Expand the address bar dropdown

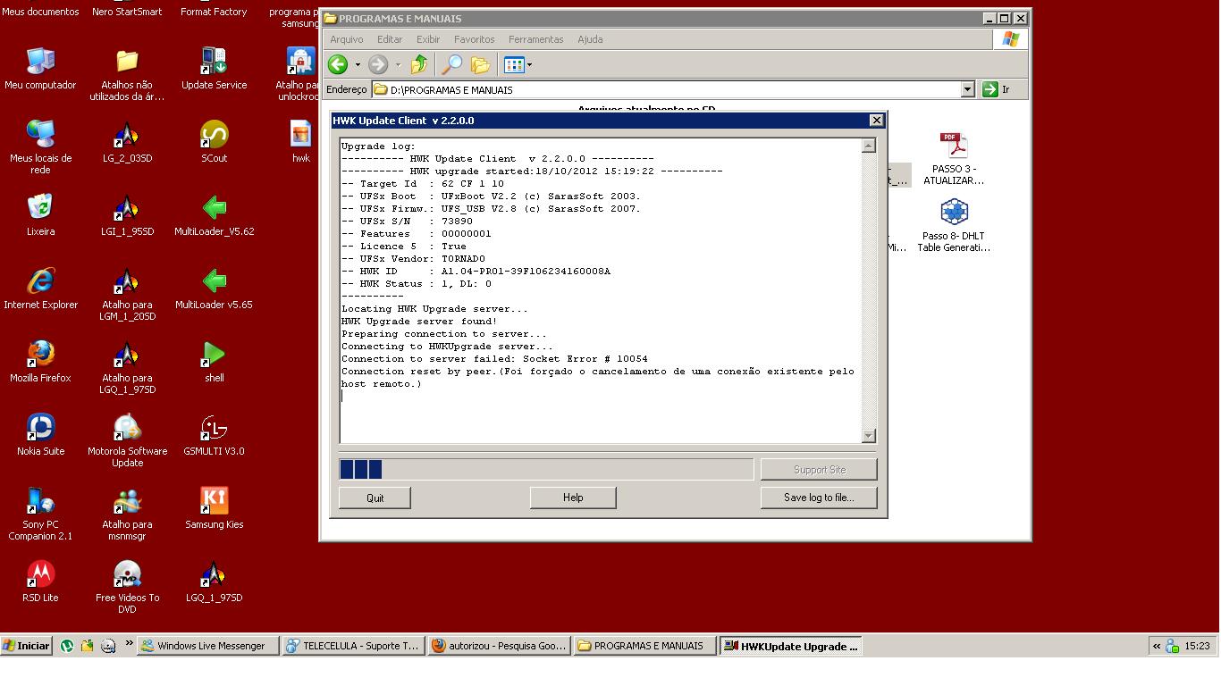coord(967,89)
